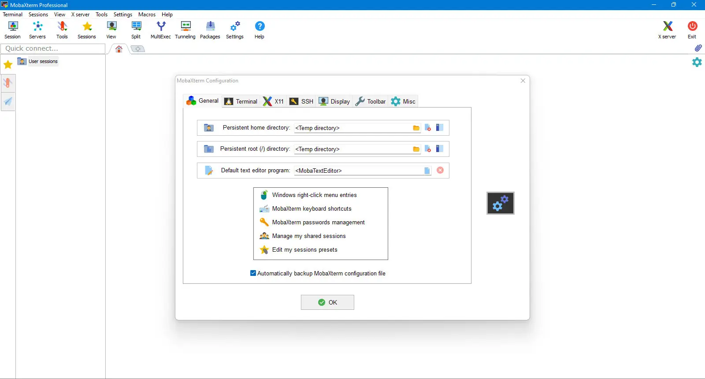Close the MobaXterm Configuration dialog
This screenshot has height=379, width=705.
(x=523, y=81)
